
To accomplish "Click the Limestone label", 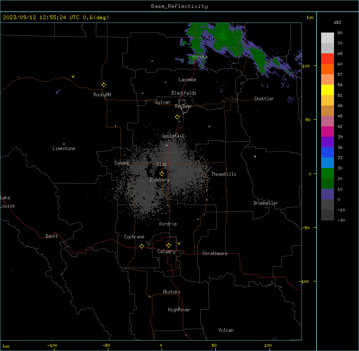I will tap(64, 148).
